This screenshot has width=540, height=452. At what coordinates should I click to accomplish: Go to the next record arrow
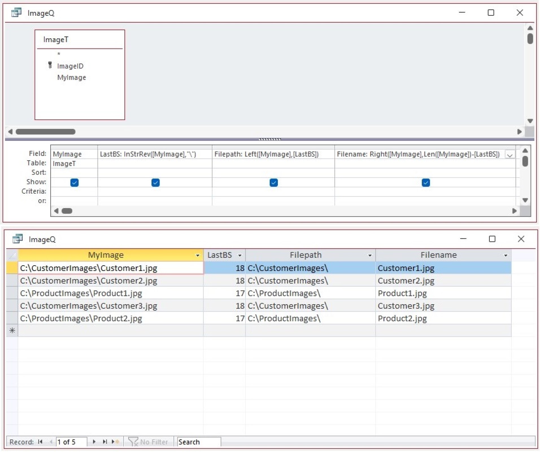[x=94, y=442]
